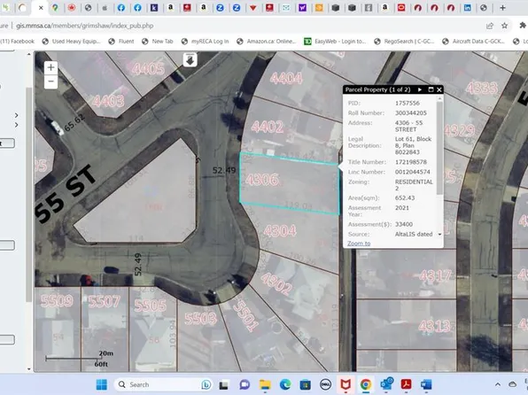Open the Windows Start menu
Image resolution: width=528 pixels, height=395 pixels.
pos(101,384)
